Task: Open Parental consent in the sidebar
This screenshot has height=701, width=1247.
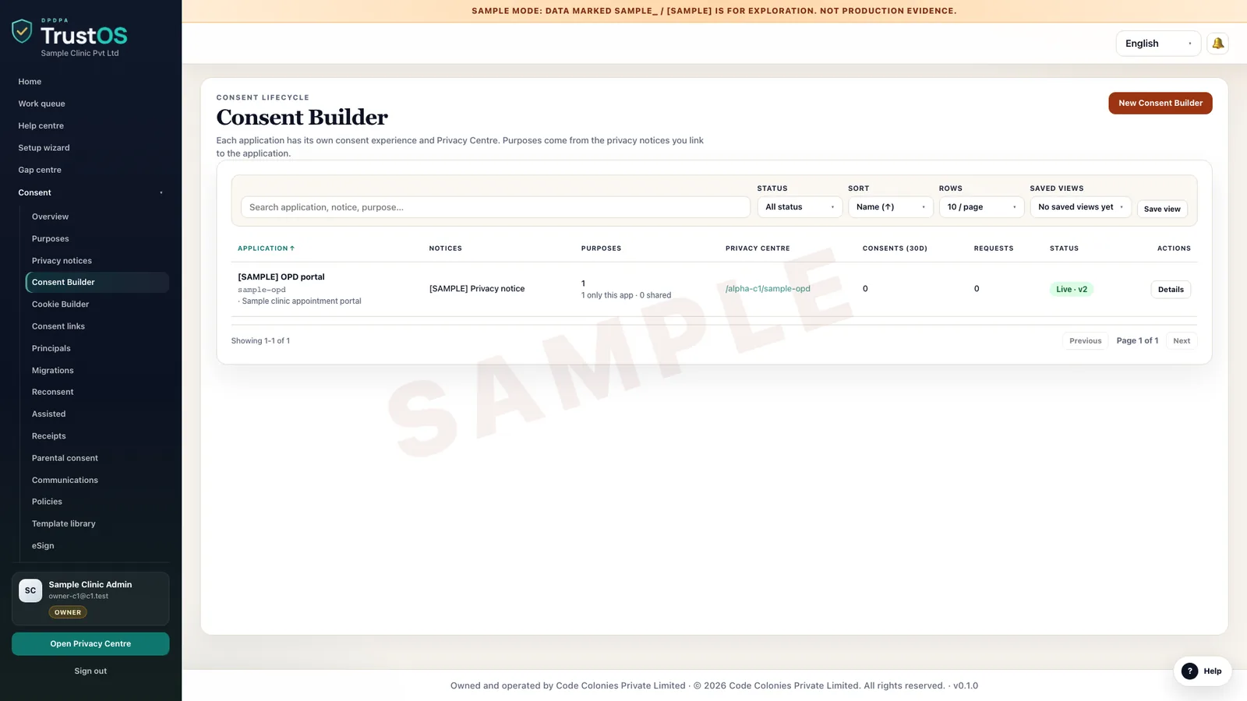Action: [65, 458]
